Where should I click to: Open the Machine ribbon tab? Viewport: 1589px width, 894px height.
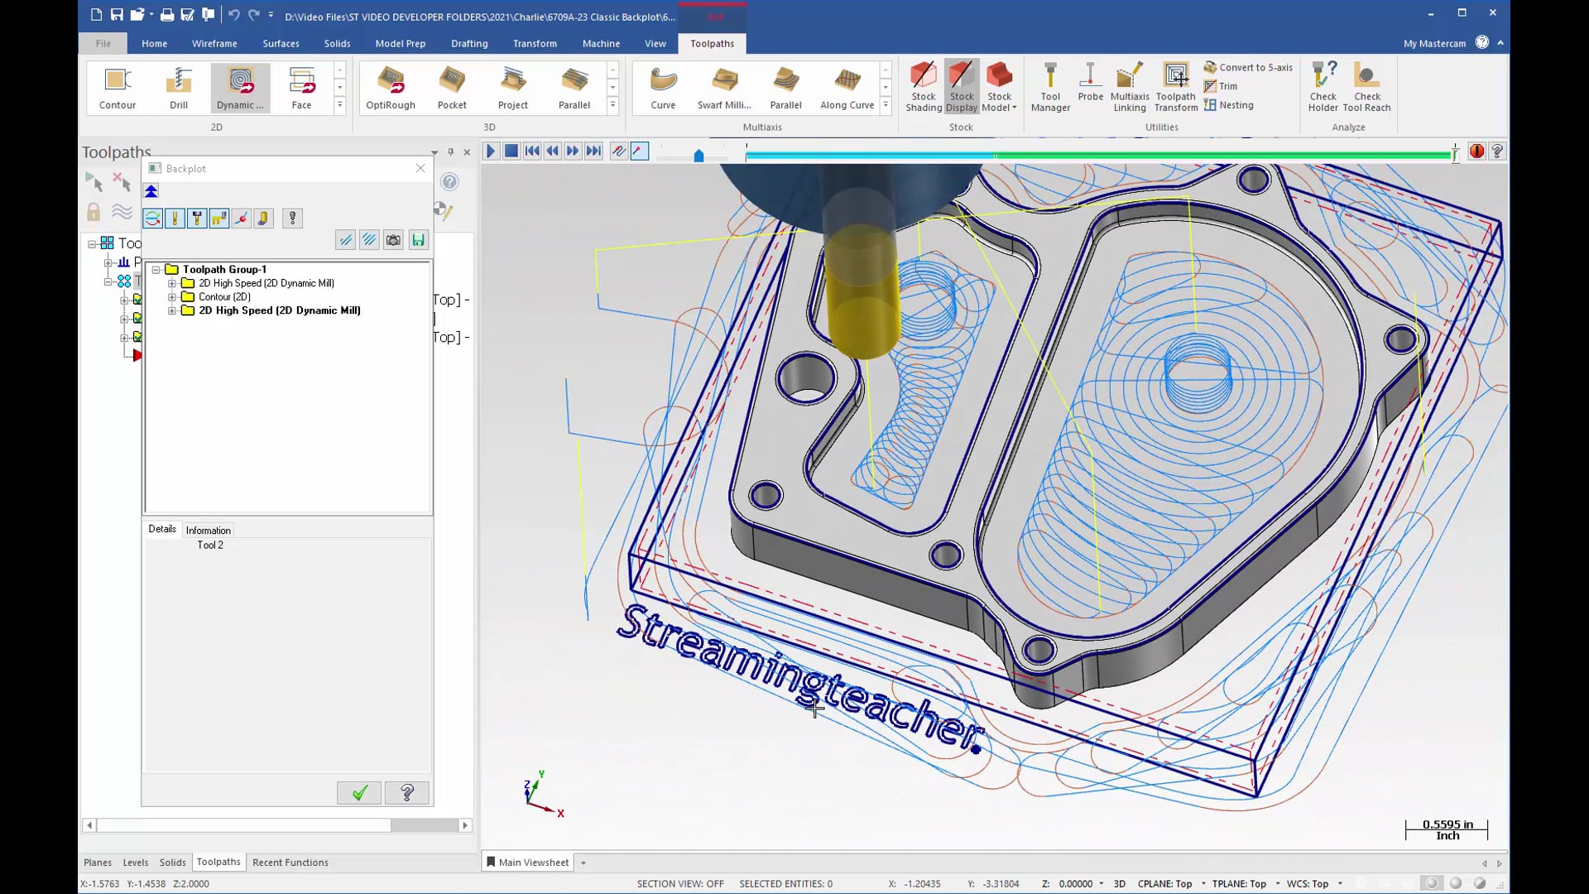point(601,44)
